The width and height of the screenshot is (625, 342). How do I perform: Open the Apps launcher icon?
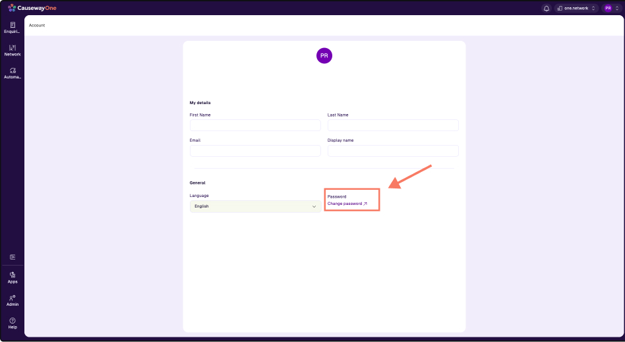click(x=13, y=277)
